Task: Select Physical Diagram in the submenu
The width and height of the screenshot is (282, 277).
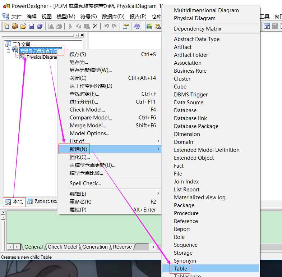Action: click(211, 18)
